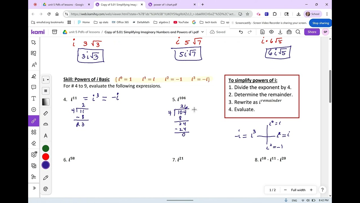
Task: Open the AI Questions tool
Action: 34,155
